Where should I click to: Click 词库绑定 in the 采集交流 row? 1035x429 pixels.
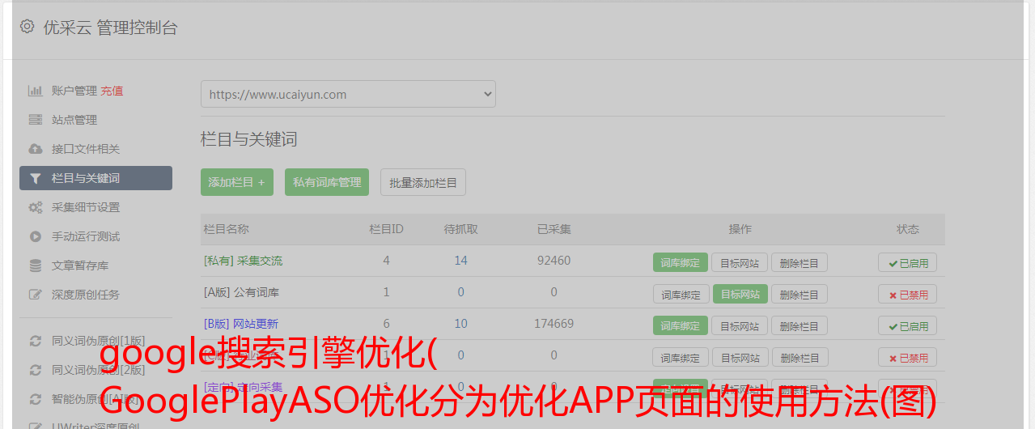coord(681,262)
